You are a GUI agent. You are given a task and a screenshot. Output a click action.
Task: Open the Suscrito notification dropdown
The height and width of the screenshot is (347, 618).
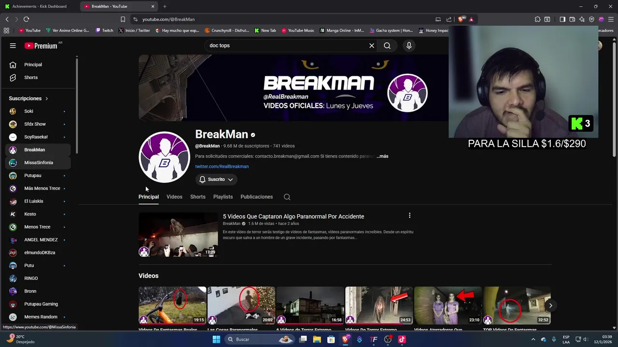click(216, 179)
